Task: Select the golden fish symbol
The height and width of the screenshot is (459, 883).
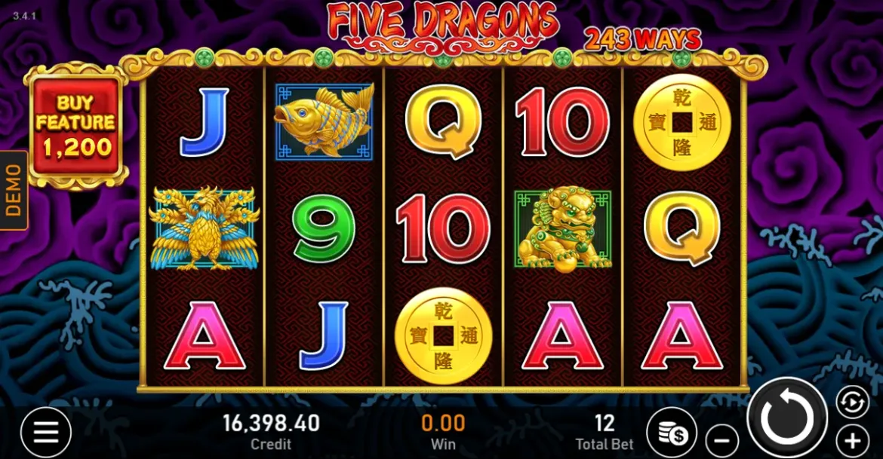Action: [x=324, y=121]
